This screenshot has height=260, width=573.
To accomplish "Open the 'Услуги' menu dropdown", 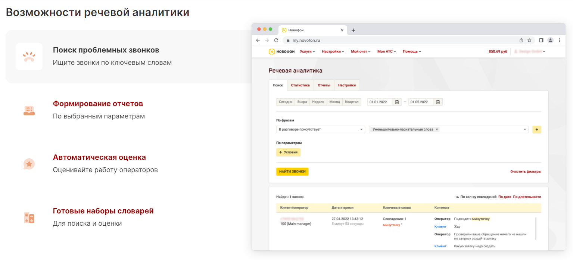I will click(x=308, y=51).
